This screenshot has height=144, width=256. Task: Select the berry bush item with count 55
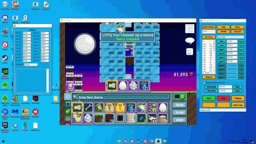click(x=152, y=108)
